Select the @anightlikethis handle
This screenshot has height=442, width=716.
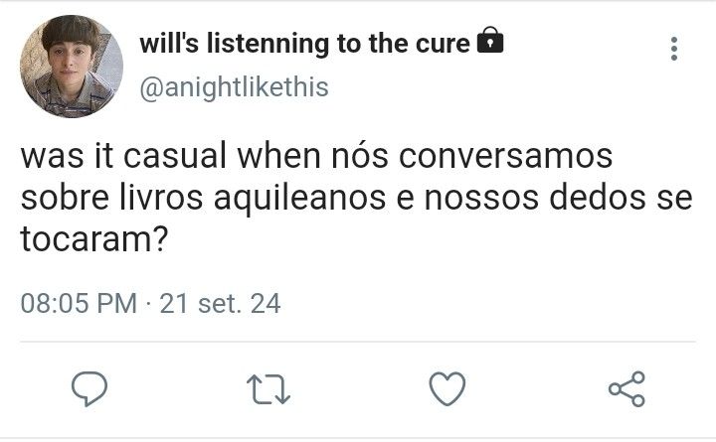click(235, 87)
